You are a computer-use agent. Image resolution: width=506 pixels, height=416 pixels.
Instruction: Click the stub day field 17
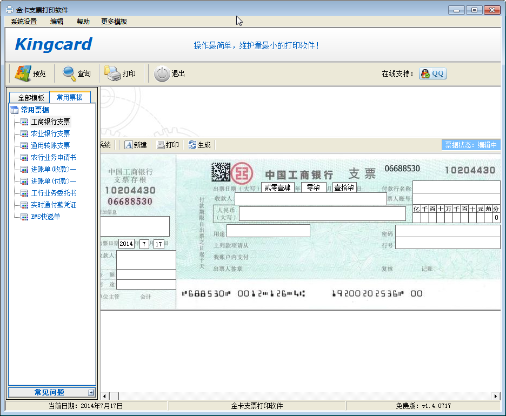point(158,244)
